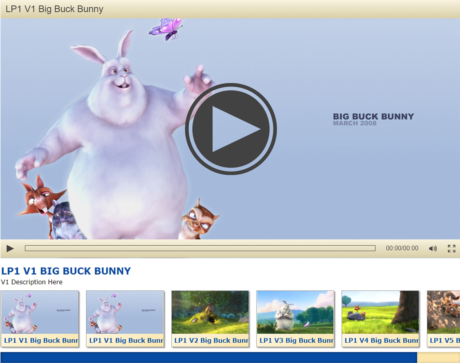Enter fullscreen using the expand icon

pyautogui.click(x=451, y=248)
